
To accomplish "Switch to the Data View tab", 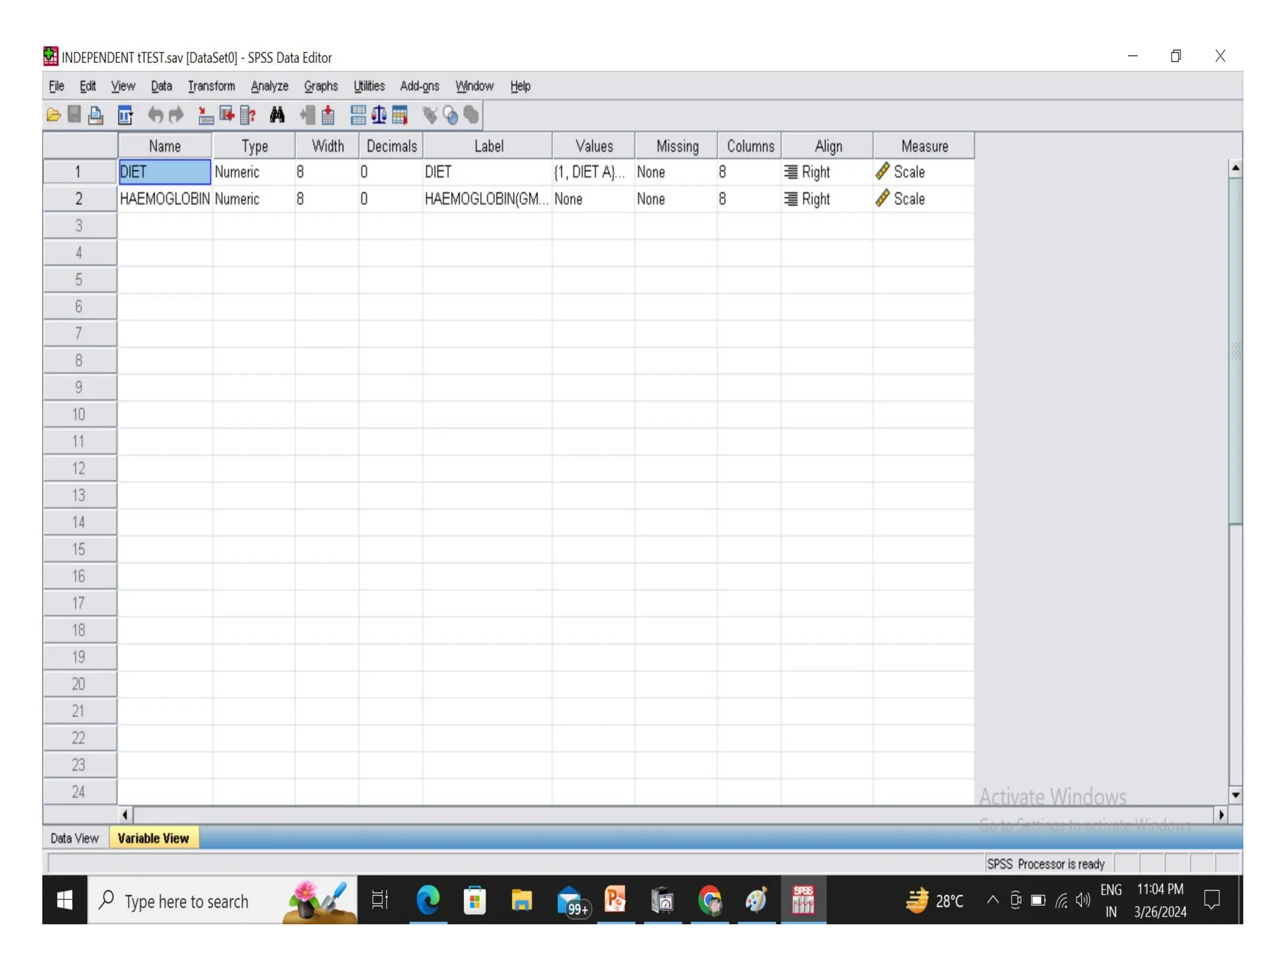I will coord(74,838).
